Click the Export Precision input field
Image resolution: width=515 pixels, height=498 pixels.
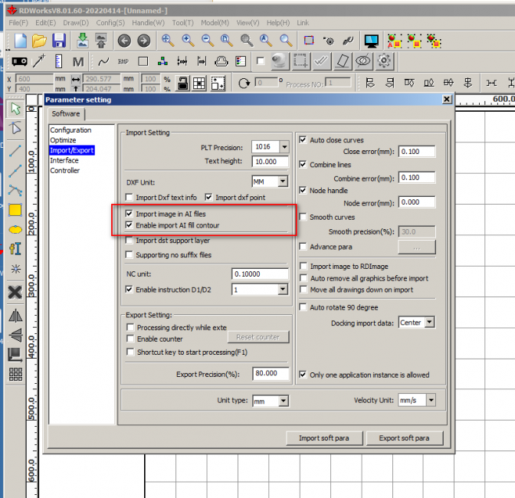coord(271,374)
